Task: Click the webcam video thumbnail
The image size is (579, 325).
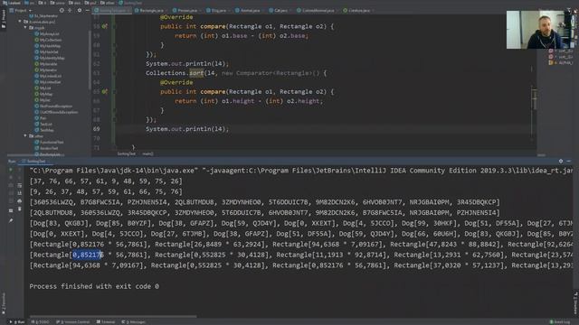Action: (539, 30)
